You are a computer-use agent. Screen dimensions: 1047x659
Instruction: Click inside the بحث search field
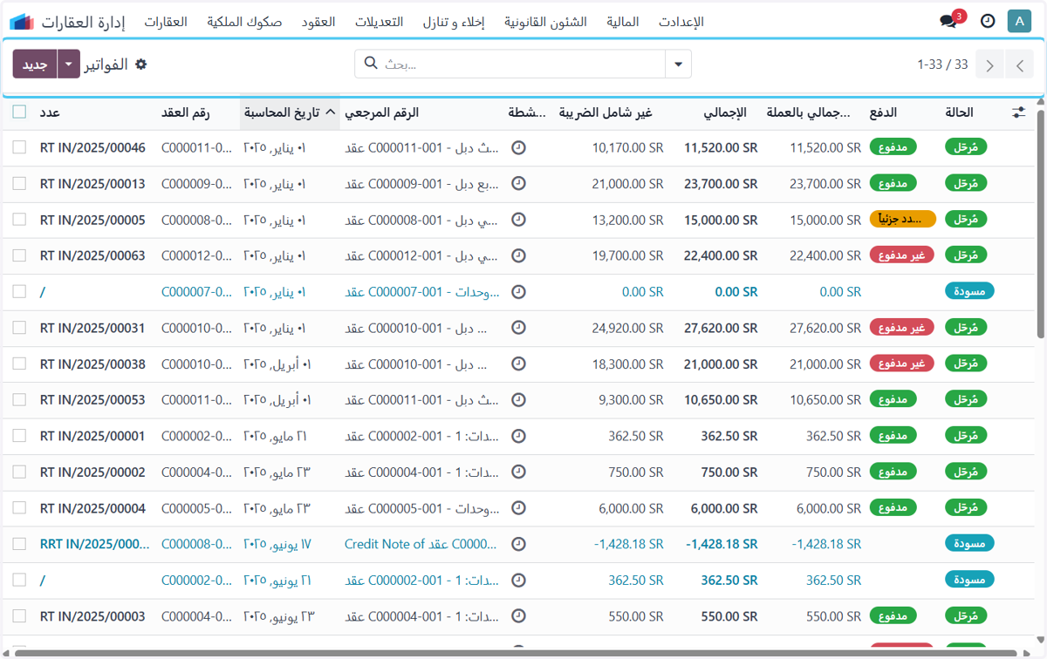click(x=523, y=64)
